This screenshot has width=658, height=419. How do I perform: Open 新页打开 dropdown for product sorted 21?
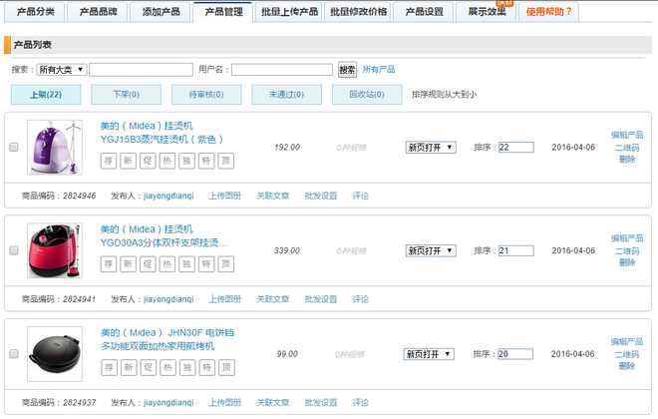point(431,251)
